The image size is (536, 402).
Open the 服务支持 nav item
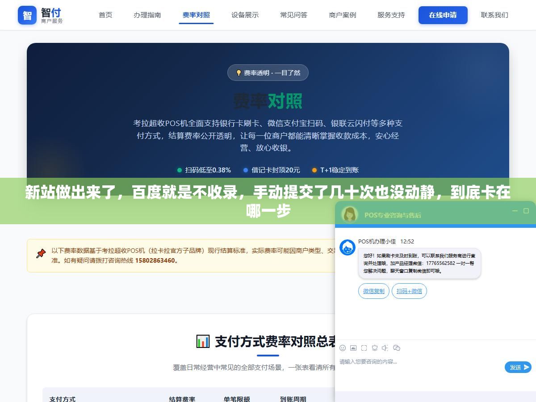tap(391, 15)
